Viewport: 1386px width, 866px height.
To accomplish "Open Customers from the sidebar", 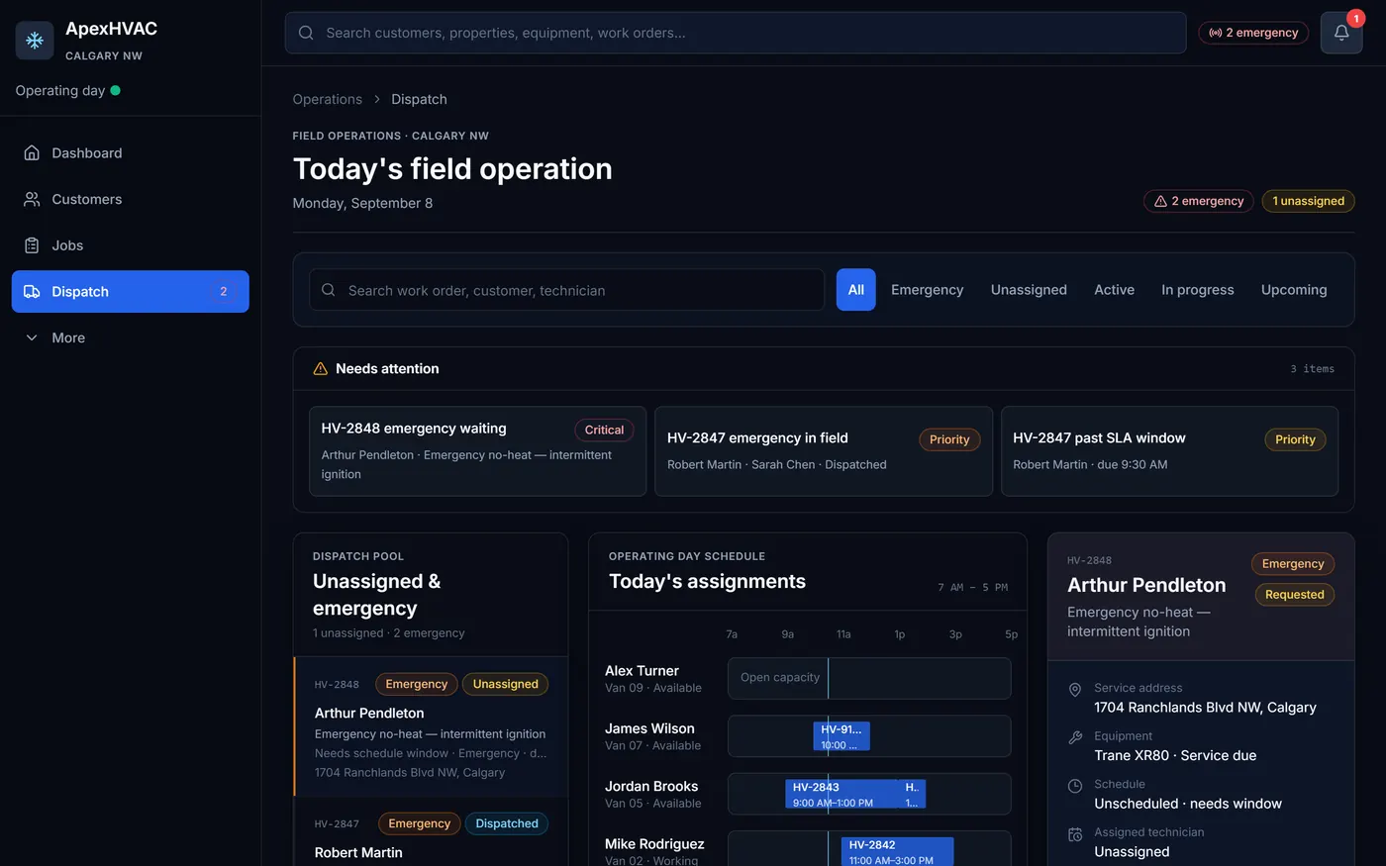I will tap(130, 199).
